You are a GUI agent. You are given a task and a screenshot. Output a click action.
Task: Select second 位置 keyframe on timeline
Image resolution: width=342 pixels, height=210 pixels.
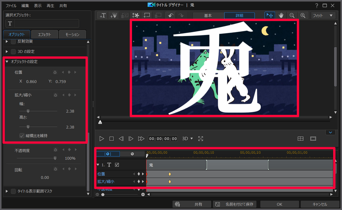170,174
